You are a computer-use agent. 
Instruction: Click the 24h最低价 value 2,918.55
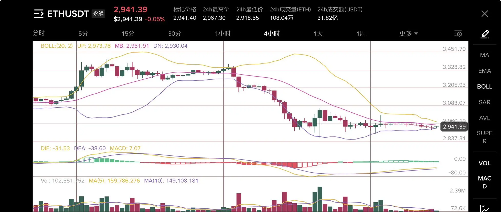[248, 18]
